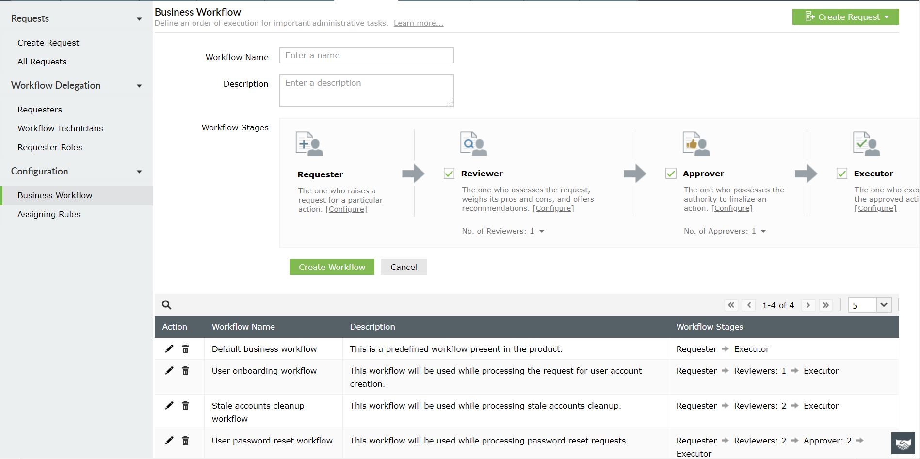Click the Create Workflow button

(x=332, y=267)
